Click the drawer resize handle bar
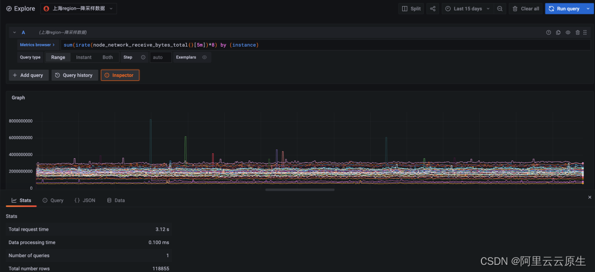Viewport: 595px width, 272px height. click(x=300, y=190)
